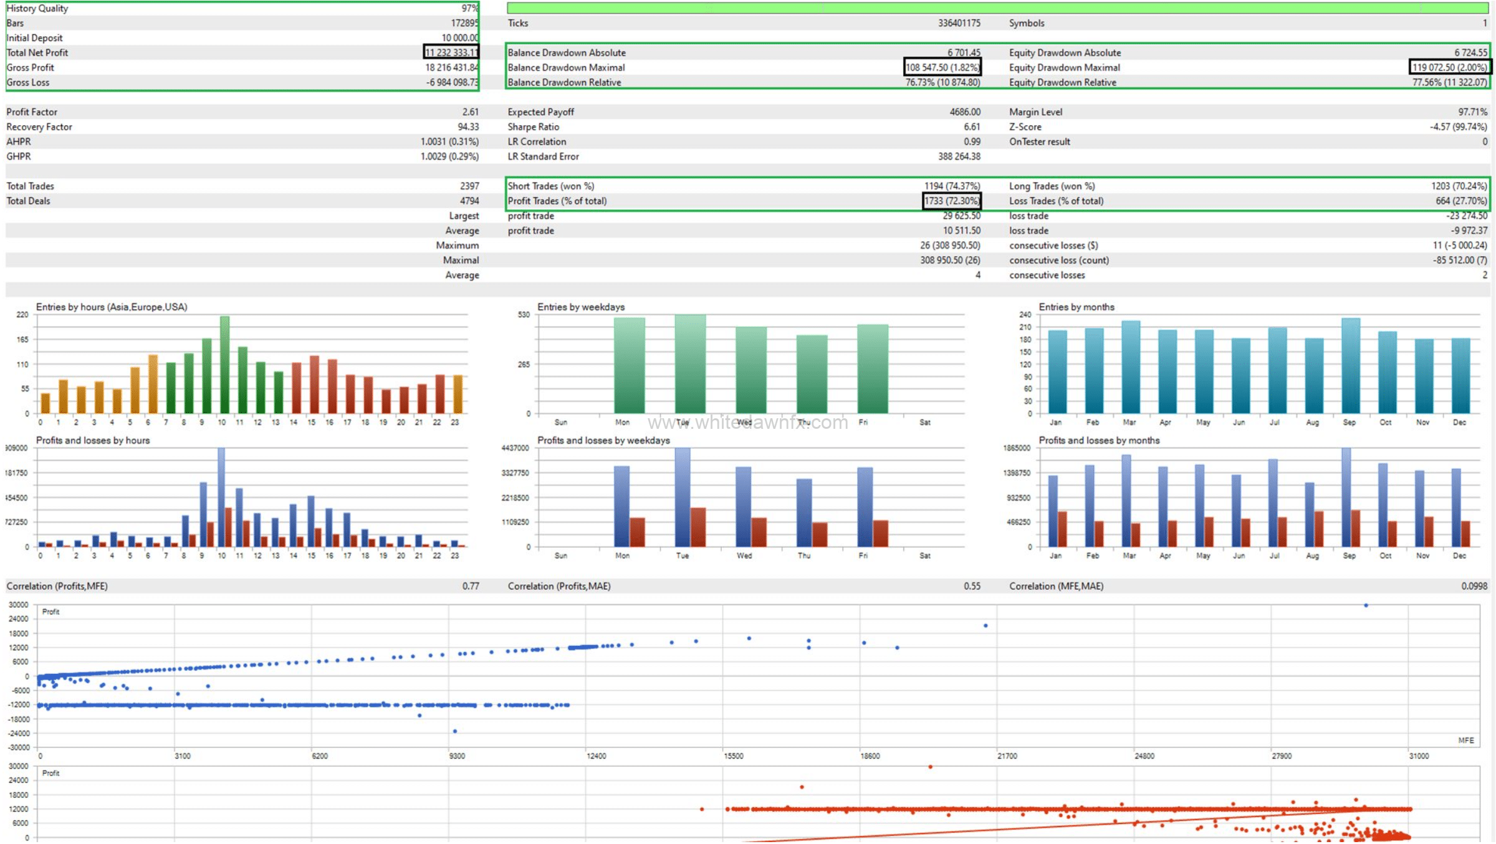Screen dimensions: 1496x844
Task: Click the Sep blue bar in monthly profits chart
Action: (1346, 497)
